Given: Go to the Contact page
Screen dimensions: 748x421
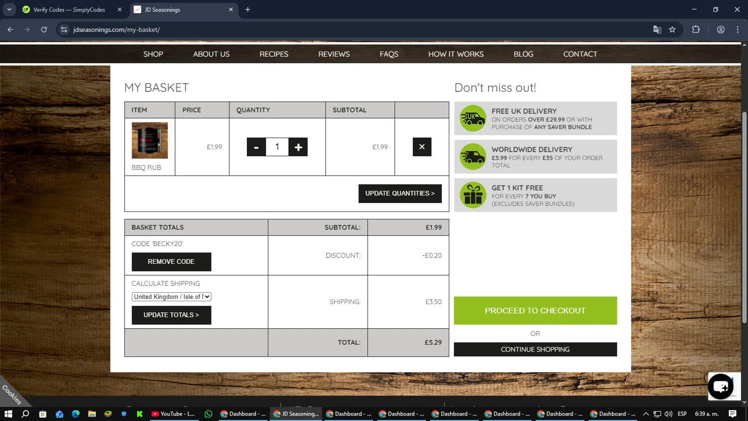Looking at the screenshot, I should pos(580,54).
